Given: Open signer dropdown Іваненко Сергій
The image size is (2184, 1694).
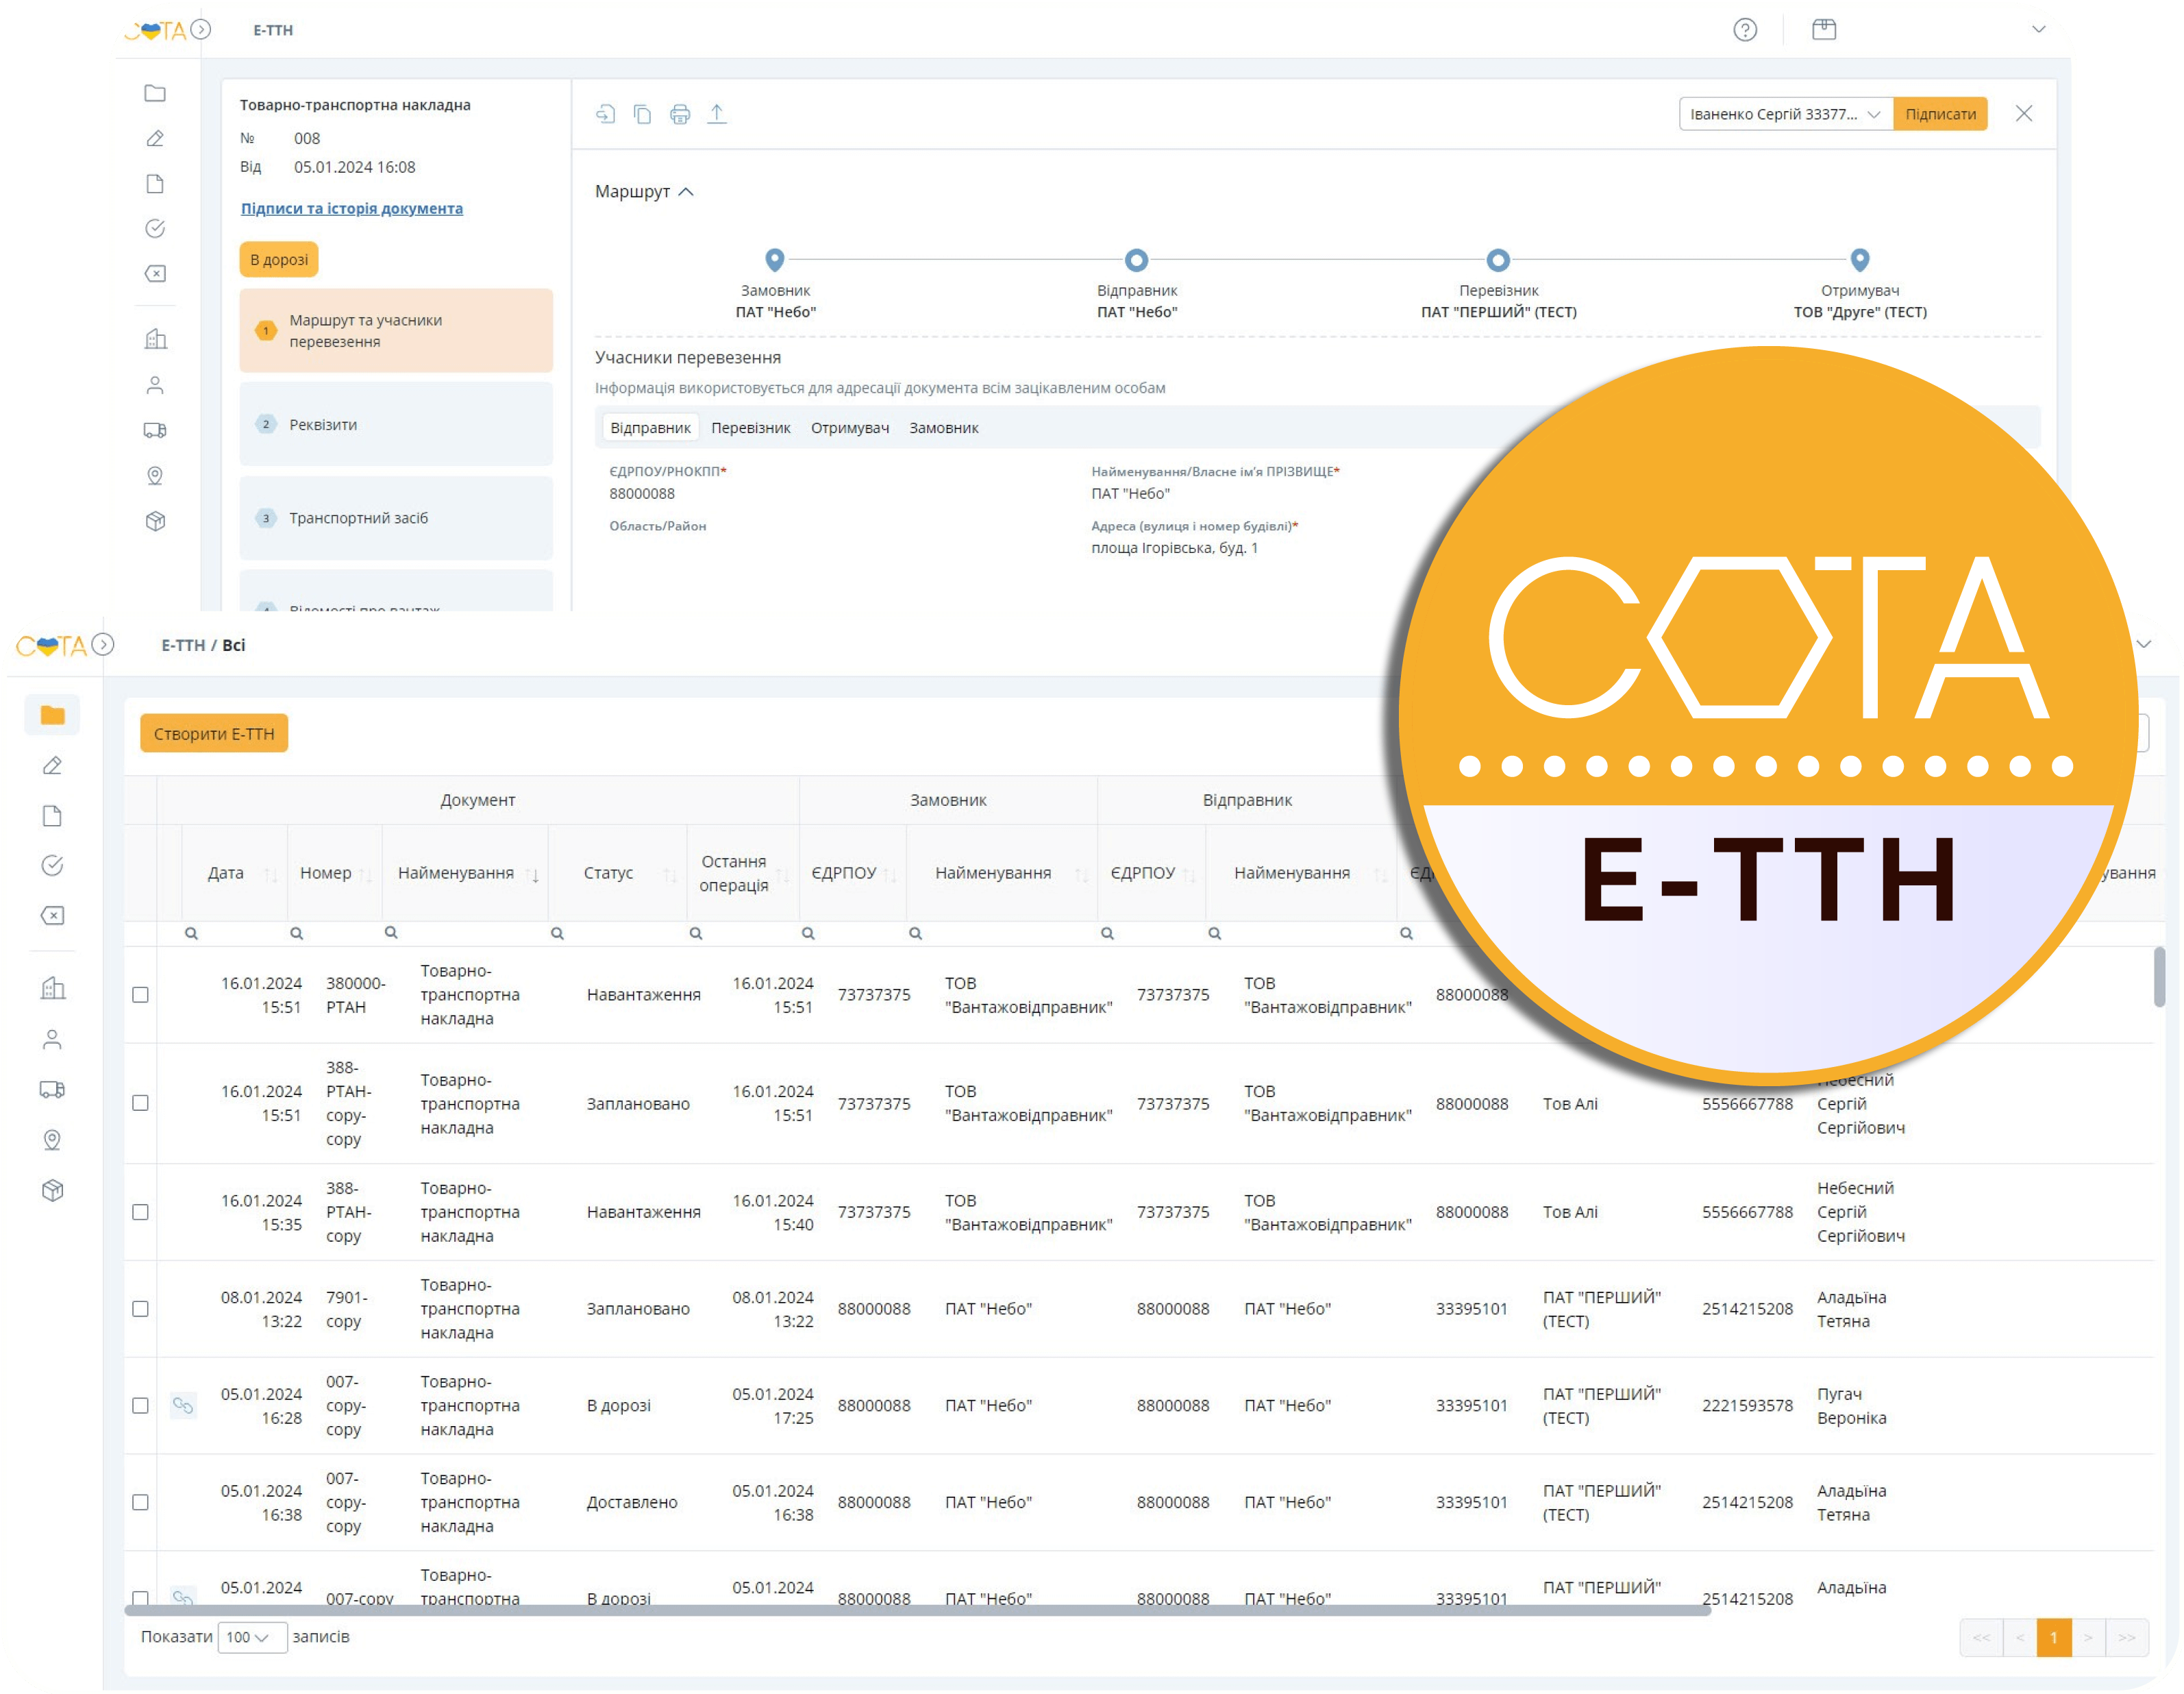Looking at the screenshot, I should point(1785,114).
